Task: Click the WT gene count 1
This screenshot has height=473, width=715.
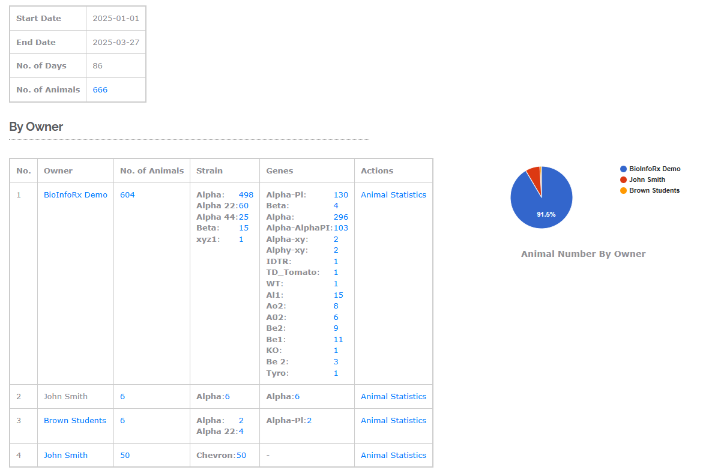Action: click(336, 284)
